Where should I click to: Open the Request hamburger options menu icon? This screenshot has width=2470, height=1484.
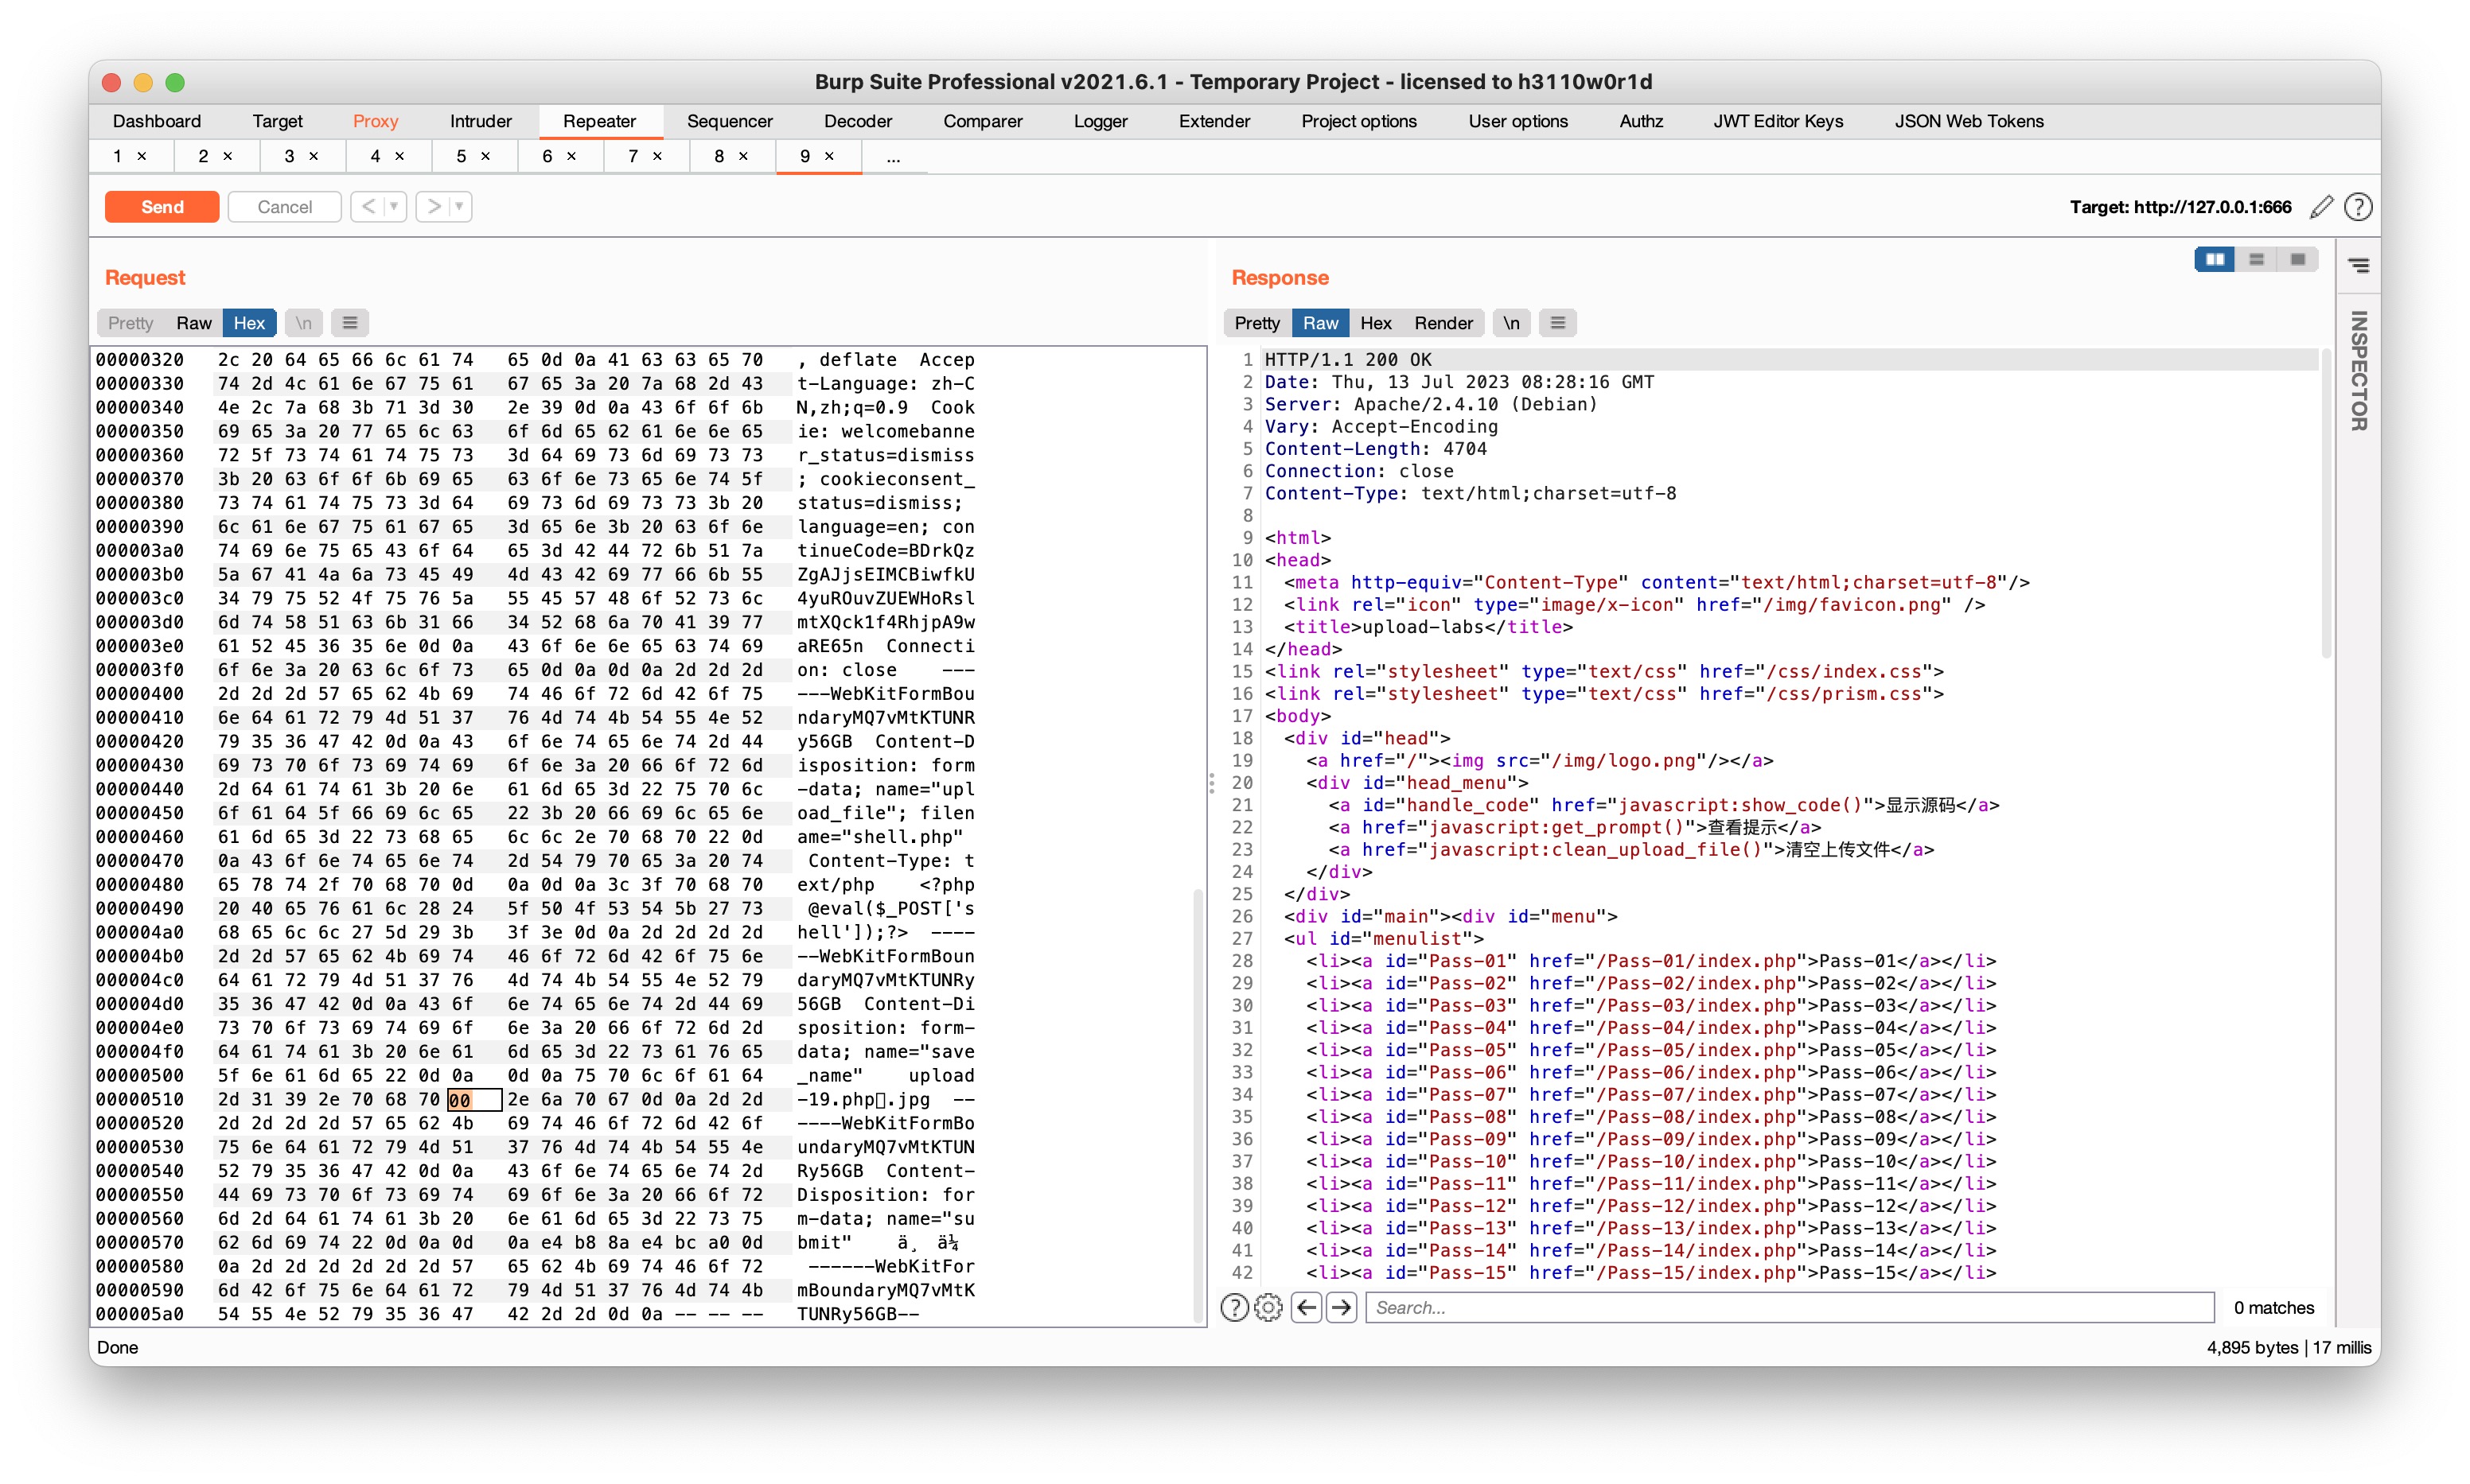pyautogui.click(x=349, y=323)
